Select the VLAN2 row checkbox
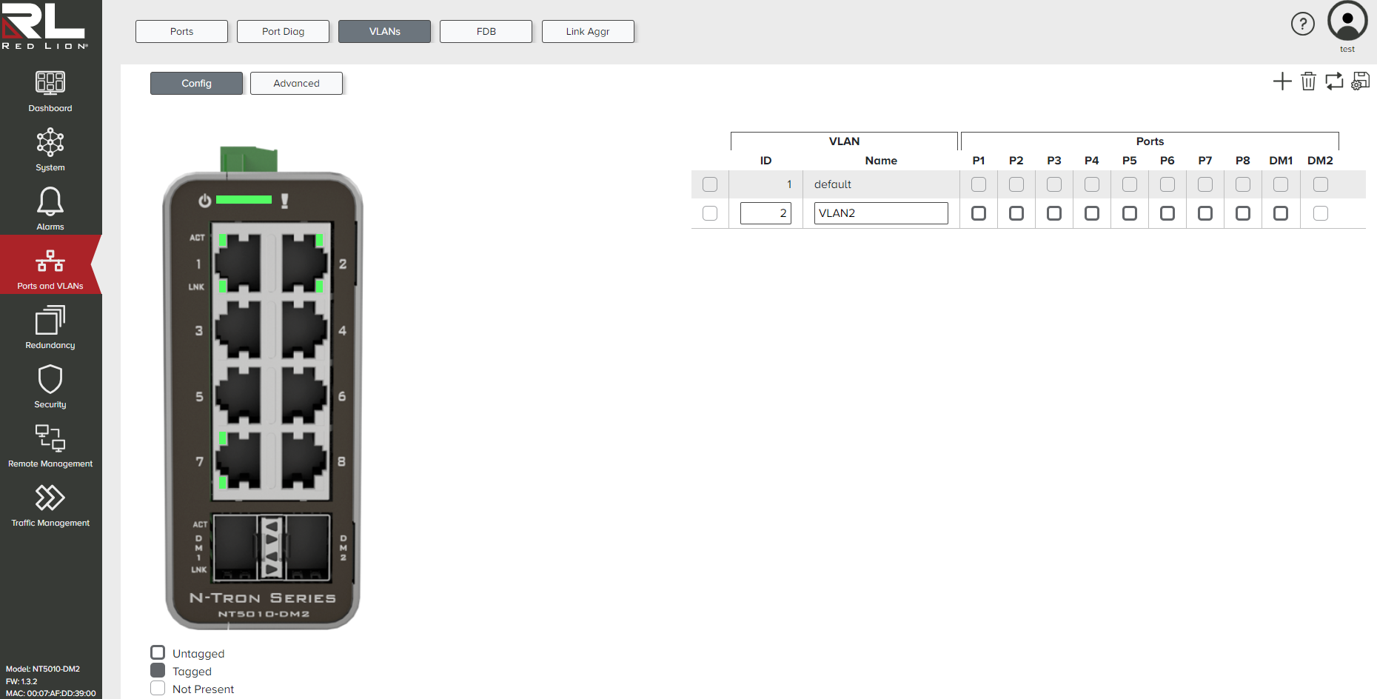Image resolution: width=1377 pixels, height=699 pixels. point(710,213)
